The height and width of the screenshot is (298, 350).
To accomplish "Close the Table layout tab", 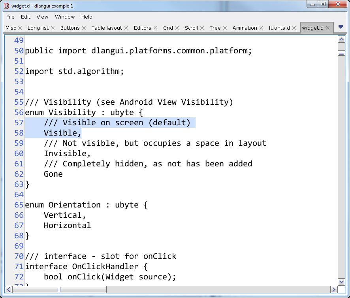I will [x=126, y=28].
